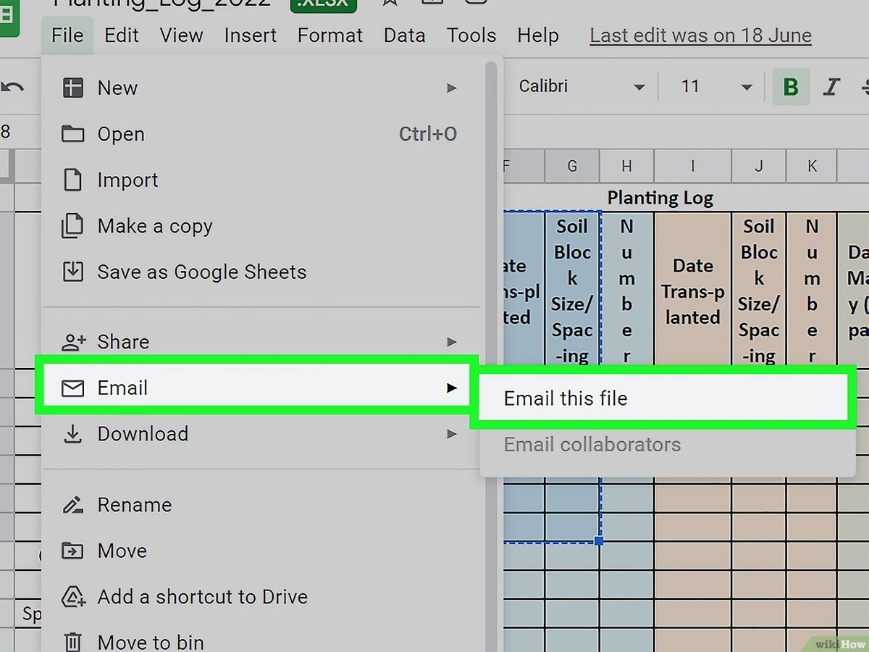Click Save as Google Sheets icon
This screenshot has width=869, height=652.
[72, 272]
